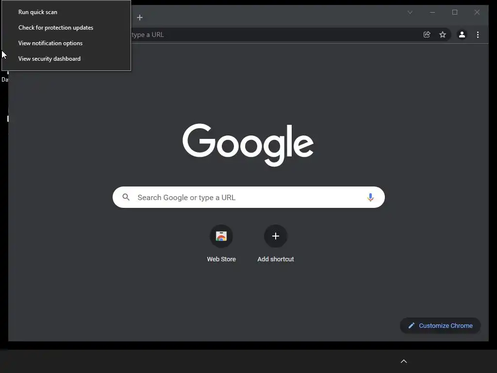Open Customize Chrome
The image size is (497, 373).
click(440, 326)
